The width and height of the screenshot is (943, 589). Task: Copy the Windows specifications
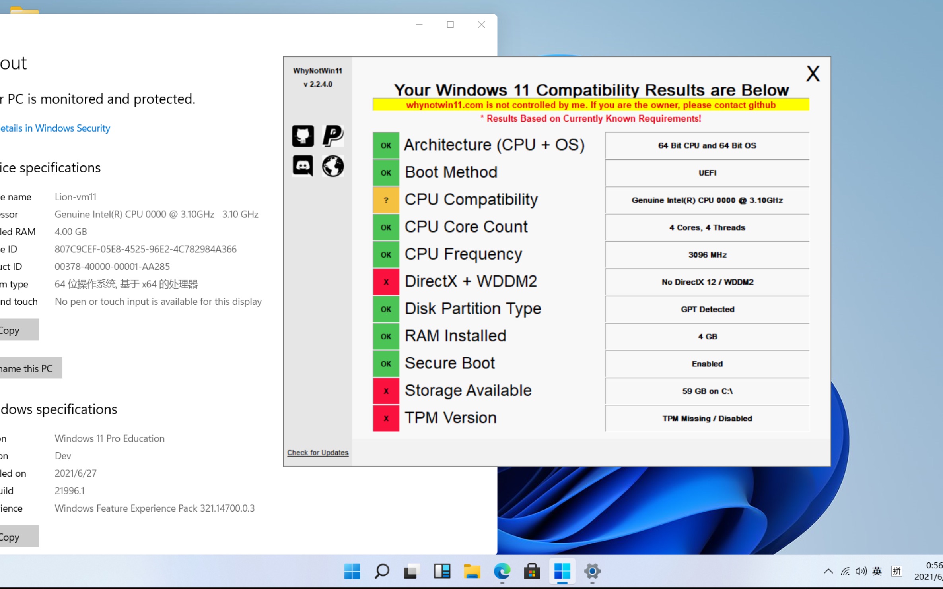pyautogui.click(x=16, y=537)
